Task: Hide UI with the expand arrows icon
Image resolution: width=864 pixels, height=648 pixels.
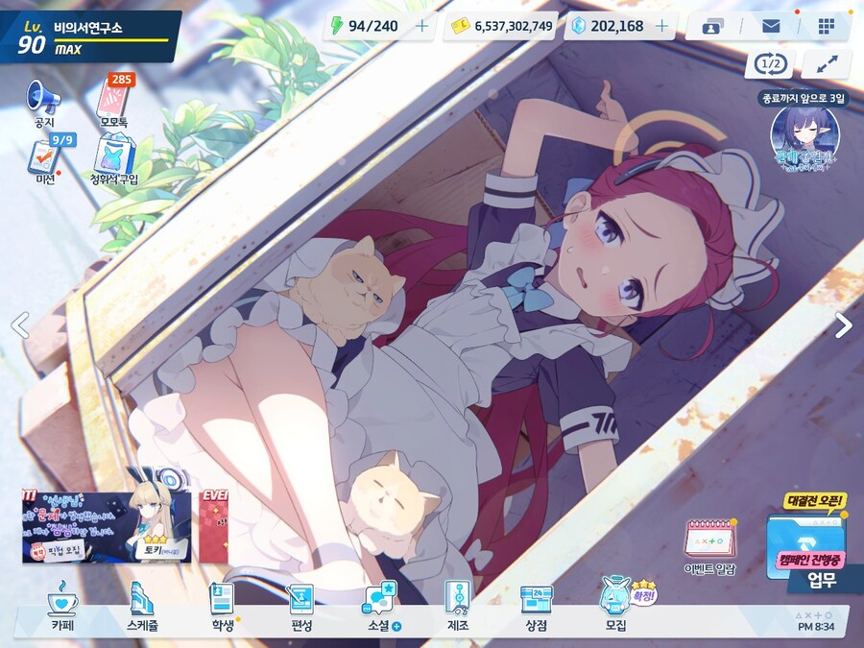Action: coord(827,64)
